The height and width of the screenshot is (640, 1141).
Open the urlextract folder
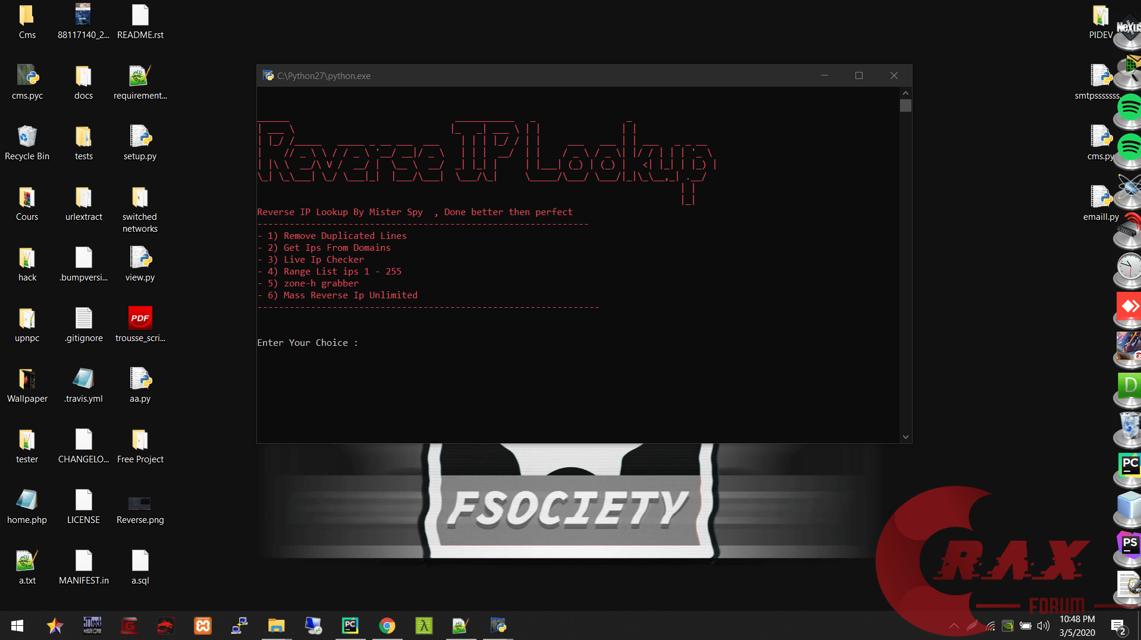pos(83,204)
